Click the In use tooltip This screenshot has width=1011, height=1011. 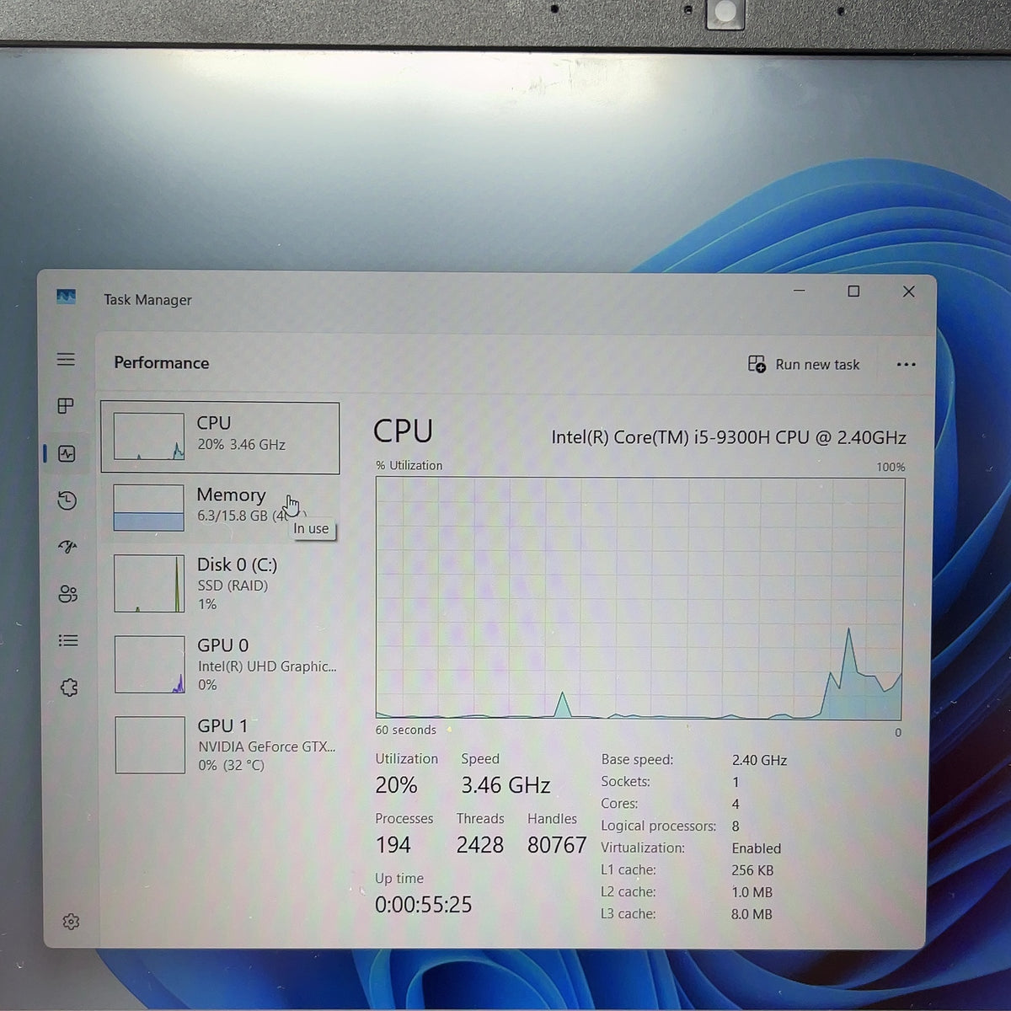tap(311, 528)
